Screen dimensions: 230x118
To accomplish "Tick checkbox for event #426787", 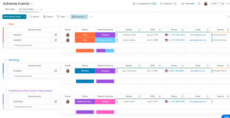I will [x=6, y=35].
